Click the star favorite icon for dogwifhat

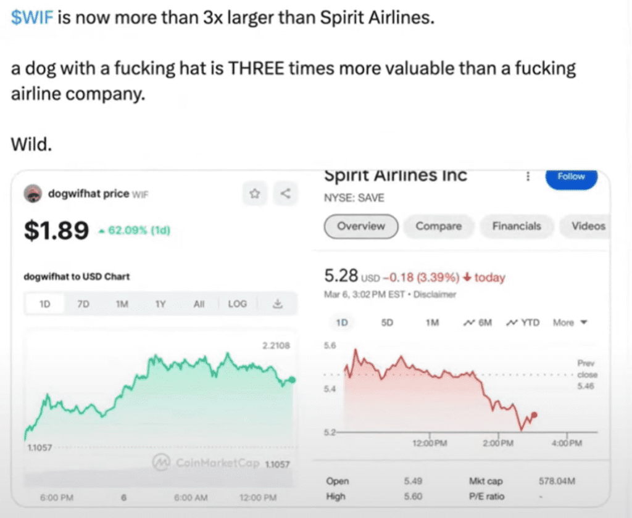pyautogui.click(x=254, y=194)
